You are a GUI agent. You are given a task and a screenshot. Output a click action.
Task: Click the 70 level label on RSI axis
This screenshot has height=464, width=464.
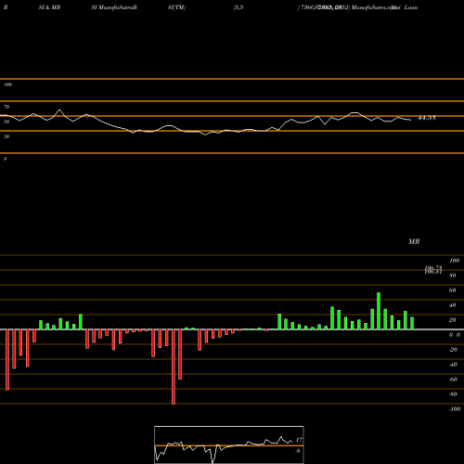pos(6,107)
